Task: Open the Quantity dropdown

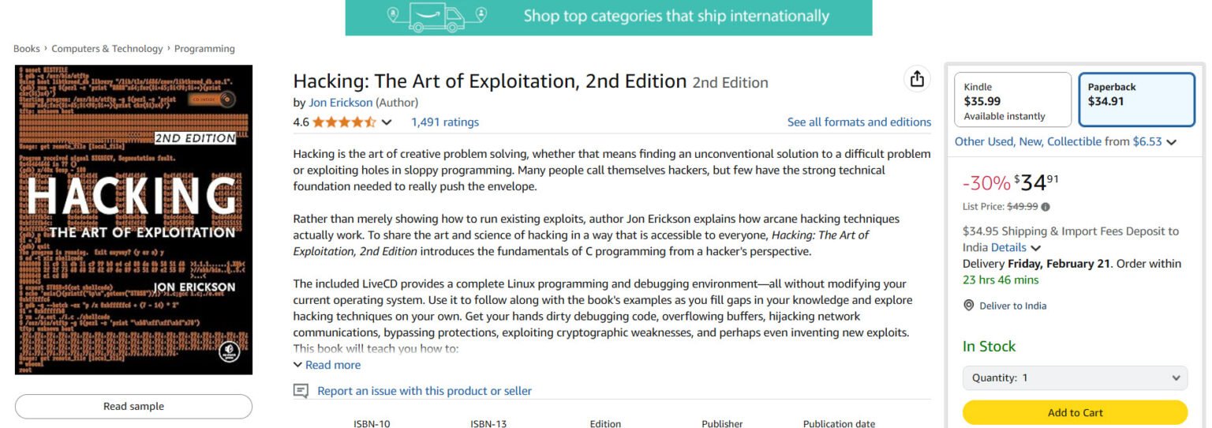Action: click(1075, 377)
